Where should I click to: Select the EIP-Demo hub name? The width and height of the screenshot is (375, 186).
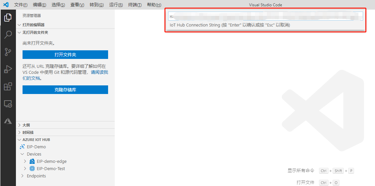36,147
